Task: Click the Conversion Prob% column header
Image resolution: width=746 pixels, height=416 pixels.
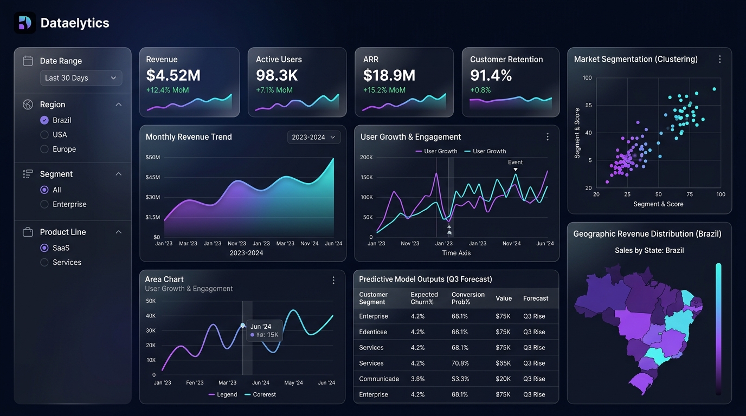Action: (468, 298)
